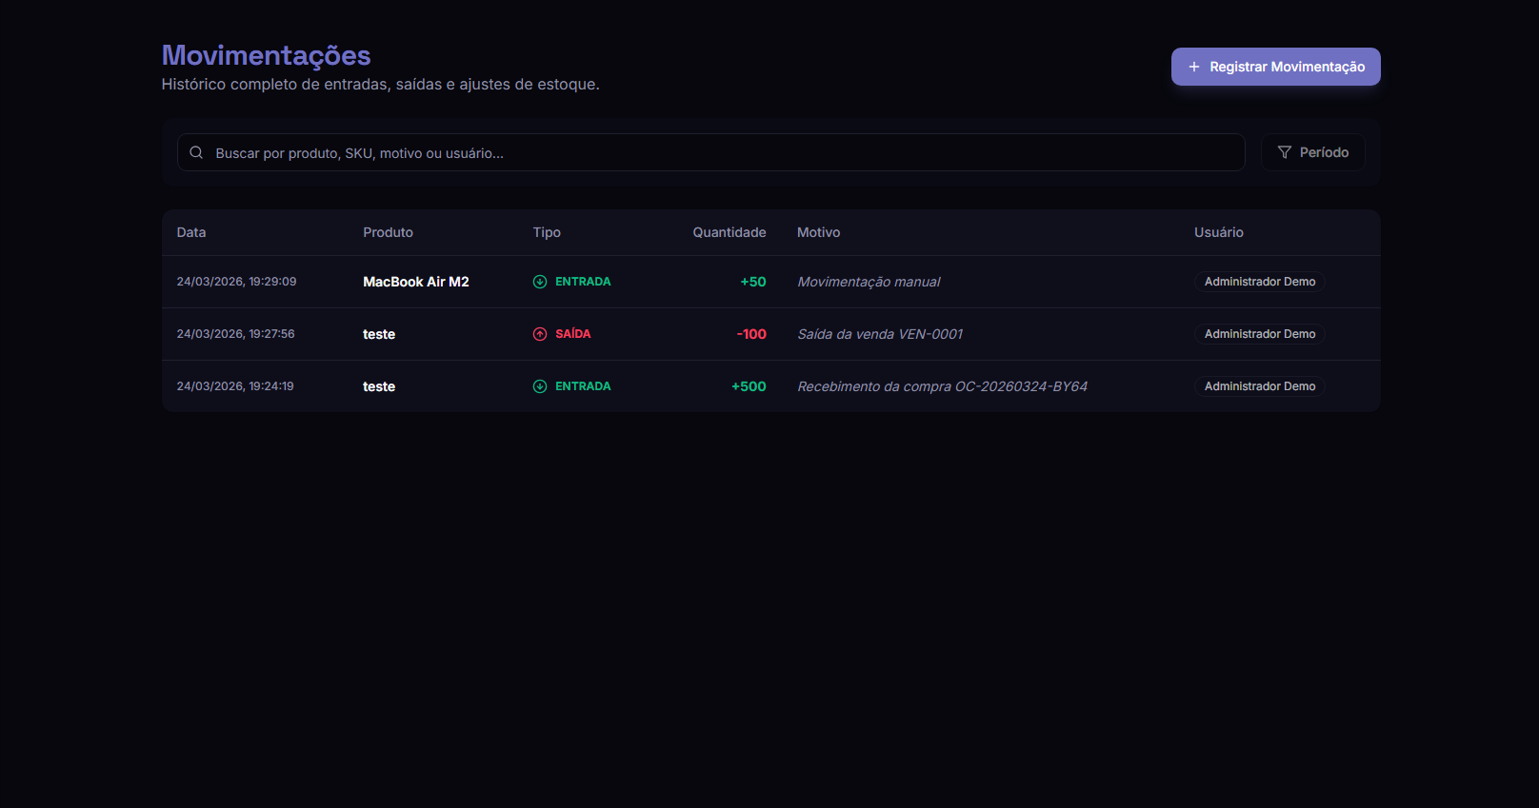Click the Tipo column header
The height and width of the screenshot is (808, 1539).
point(547,232)
